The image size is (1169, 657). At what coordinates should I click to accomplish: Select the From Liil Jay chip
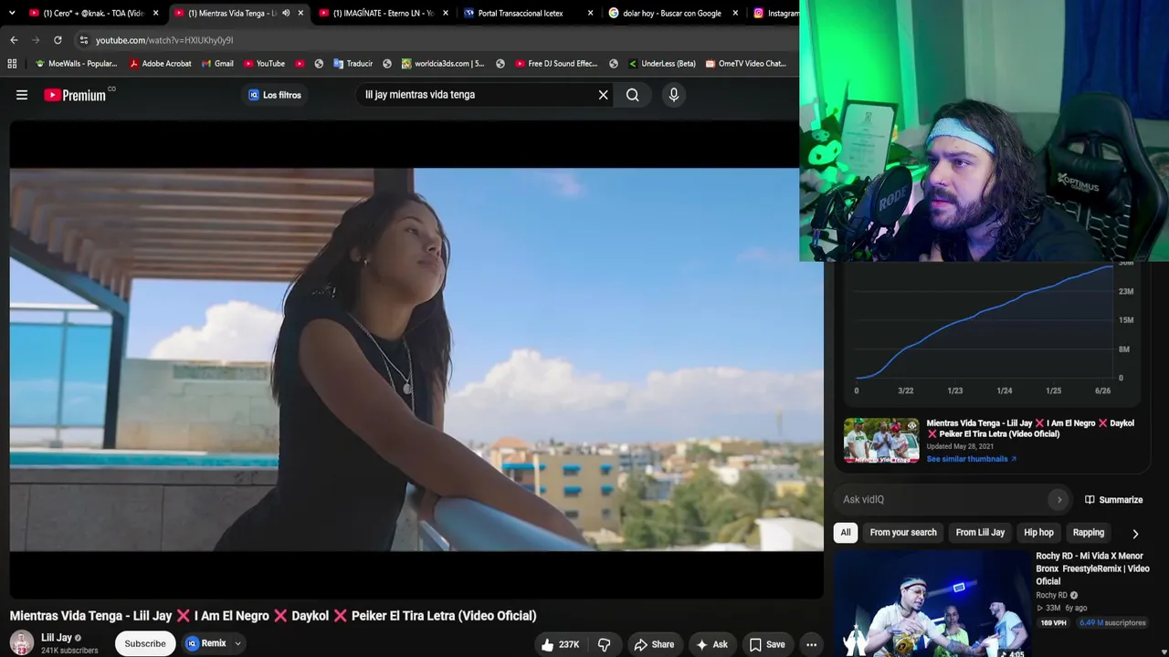tap(980, 533)
